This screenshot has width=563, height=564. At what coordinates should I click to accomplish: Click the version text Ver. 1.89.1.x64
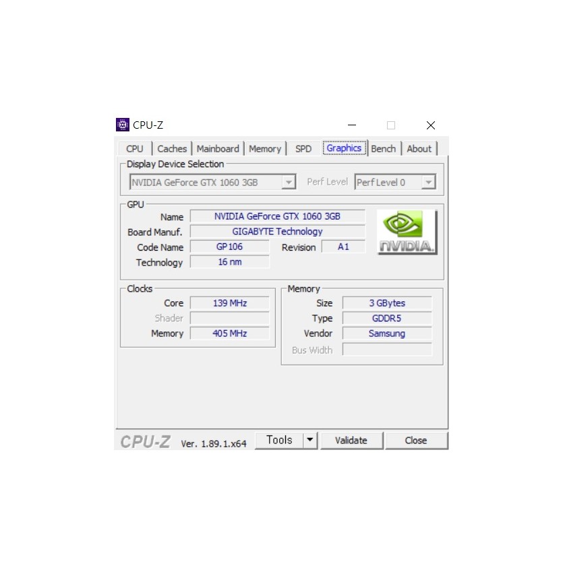214,443
